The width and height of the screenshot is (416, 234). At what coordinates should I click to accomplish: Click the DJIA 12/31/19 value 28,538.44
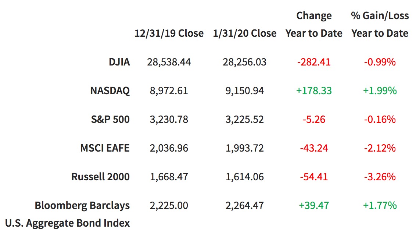point(169,62)
